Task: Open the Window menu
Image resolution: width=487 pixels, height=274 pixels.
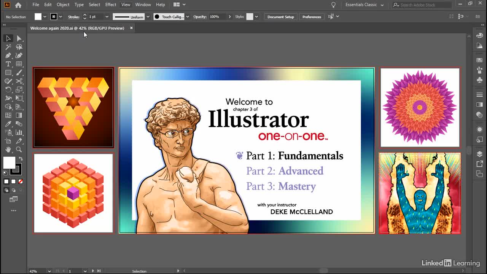Action: click(x=143, y=5)
